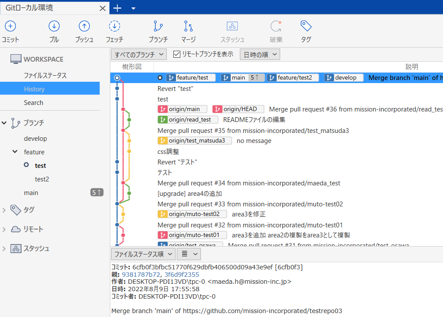443x317 pixels.
Task: Expand the Stash section in sidebar
Action: [4, 248]
